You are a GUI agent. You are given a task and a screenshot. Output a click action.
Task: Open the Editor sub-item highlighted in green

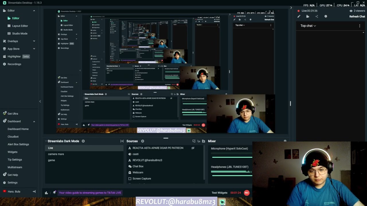15,18
